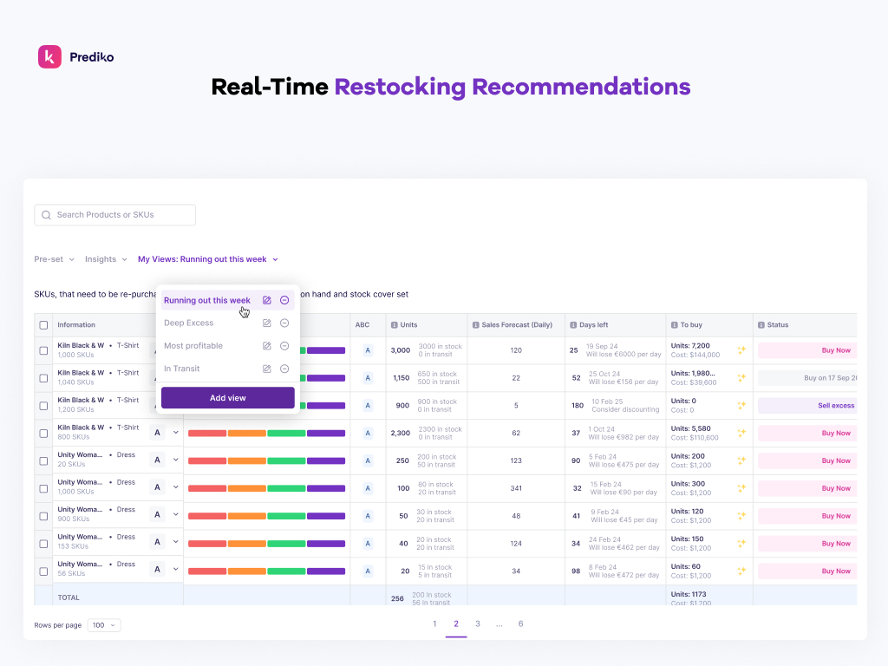Choose 'Most profitable' view option
The width and height of the screenshot is (888, 666).
(x=193, y=346)
